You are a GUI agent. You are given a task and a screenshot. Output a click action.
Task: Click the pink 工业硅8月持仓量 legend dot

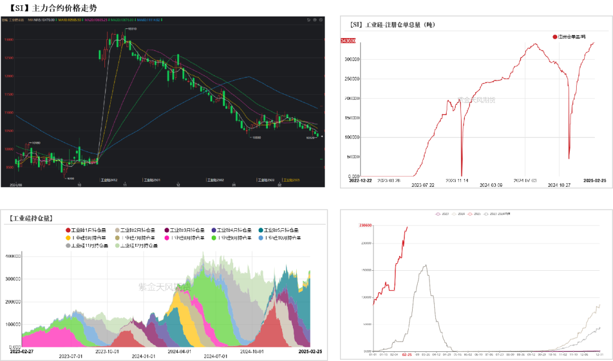pos(167,238)
